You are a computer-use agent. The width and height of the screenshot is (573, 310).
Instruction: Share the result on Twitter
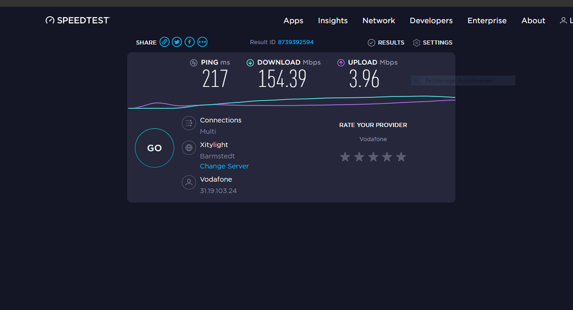click(177, 42)
